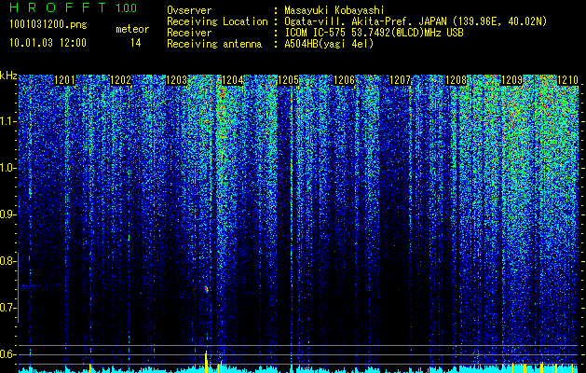Click the 1.0 frequency axis label

[x=7, y=168]
